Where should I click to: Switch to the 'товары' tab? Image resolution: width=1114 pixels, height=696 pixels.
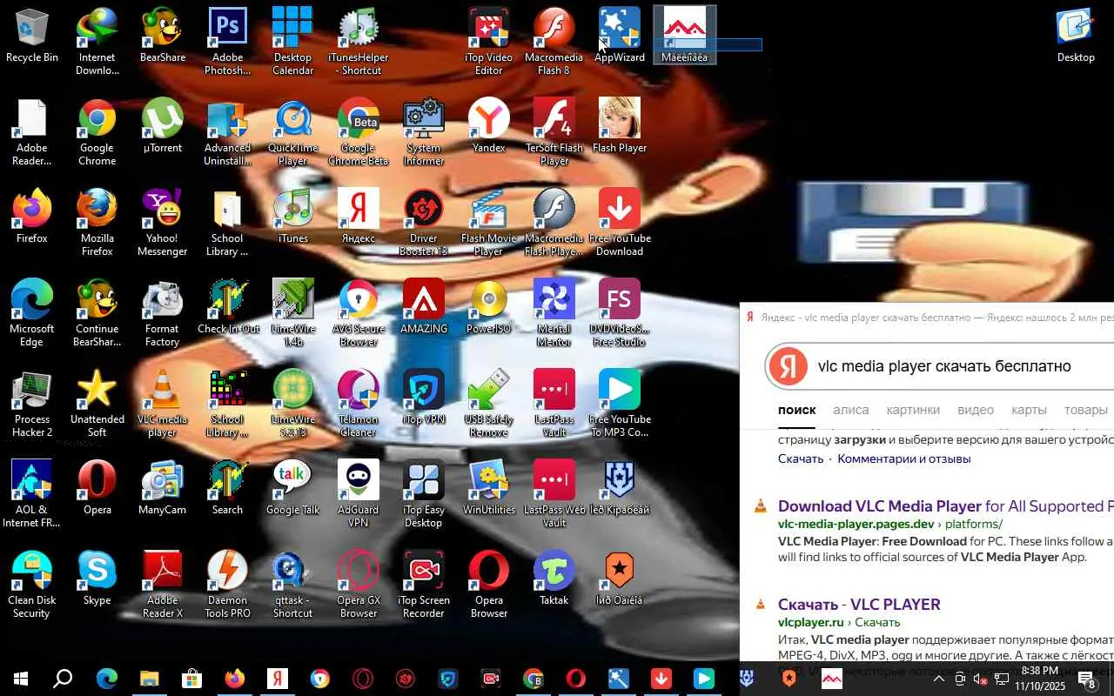pyautogui.click(x=1086, y=410)
